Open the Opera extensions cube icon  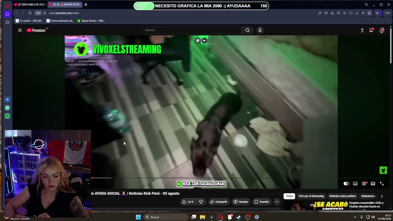377,13
